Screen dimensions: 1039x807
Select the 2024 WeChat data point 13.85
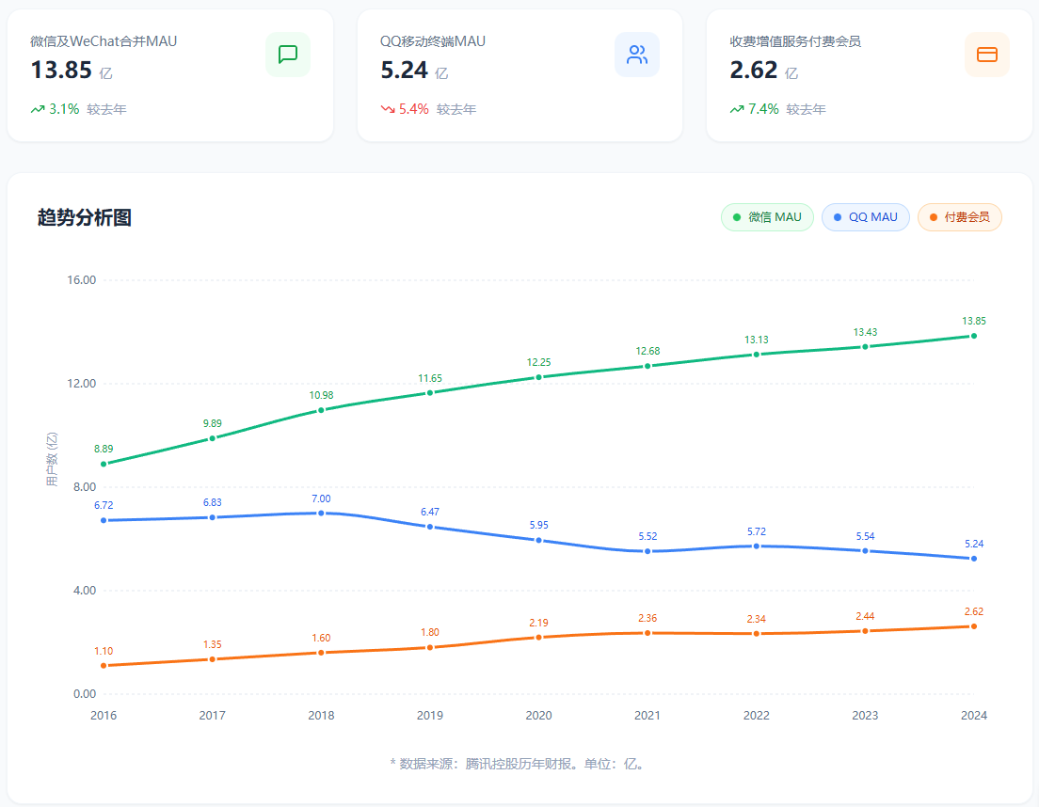point(973,336)
